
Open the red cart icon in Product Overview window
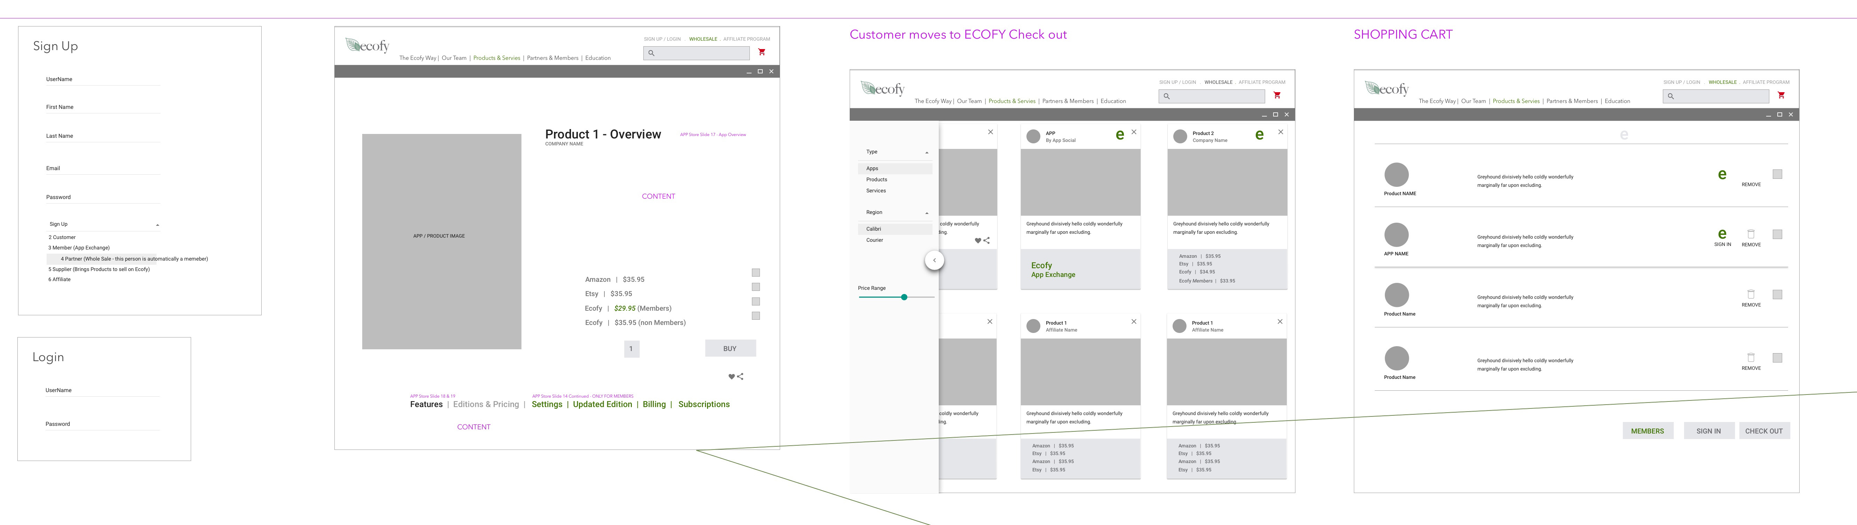(x=761, y=52)
